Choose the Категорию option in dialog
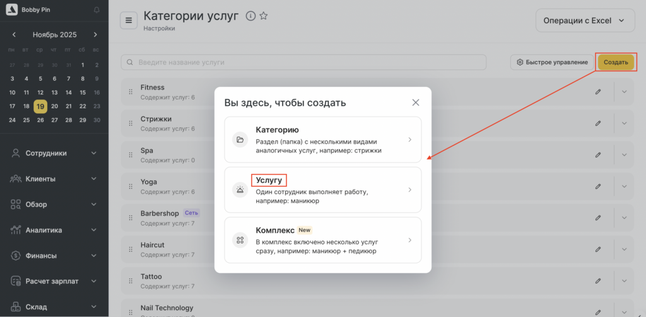This screenshot has height=317, width=646. point(322,140)
